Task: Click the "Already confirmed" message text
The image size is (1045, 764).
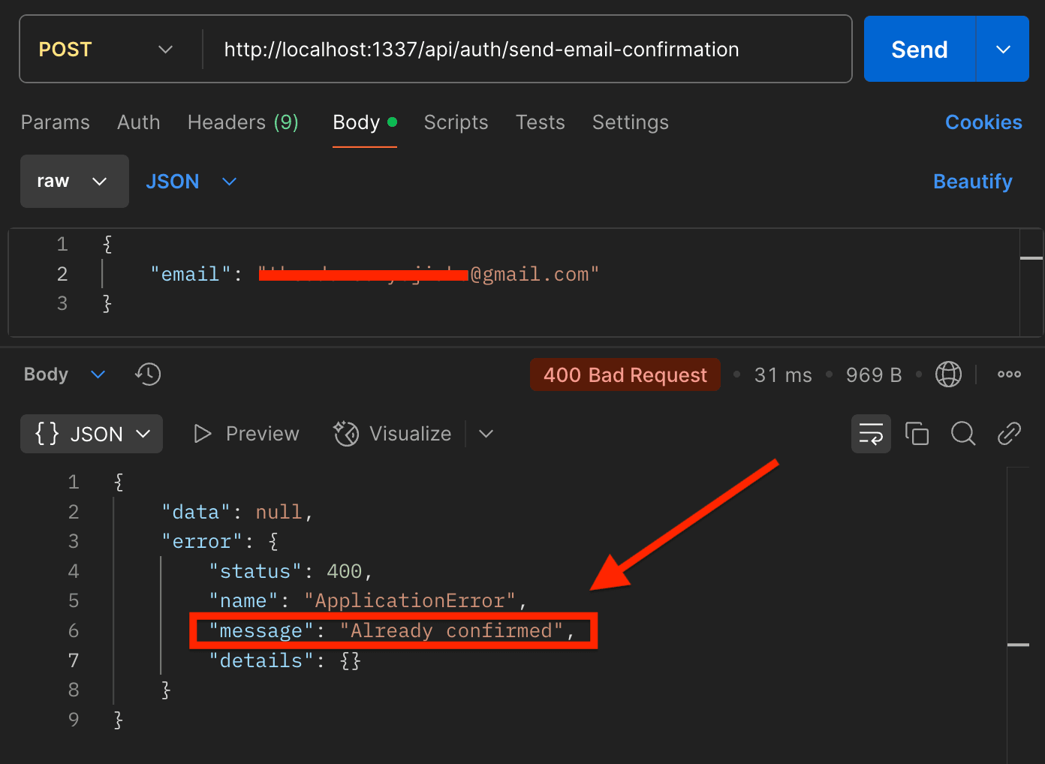Action: tap(451, 631)
